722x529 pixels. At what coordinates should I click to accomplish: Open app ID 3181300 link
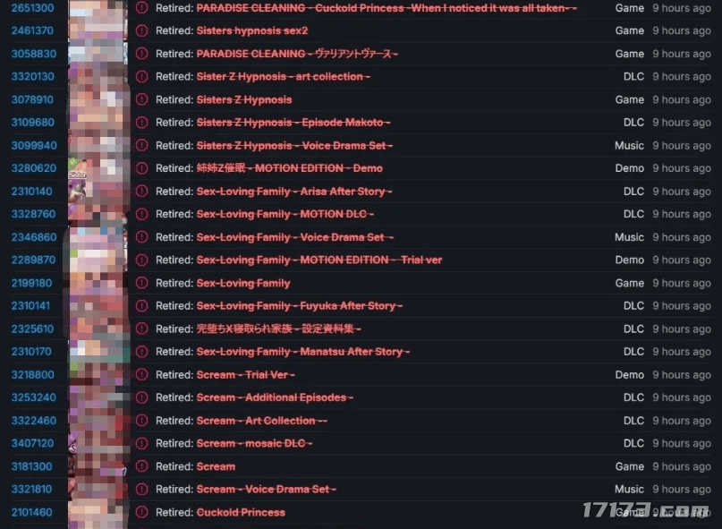point(32,466)
